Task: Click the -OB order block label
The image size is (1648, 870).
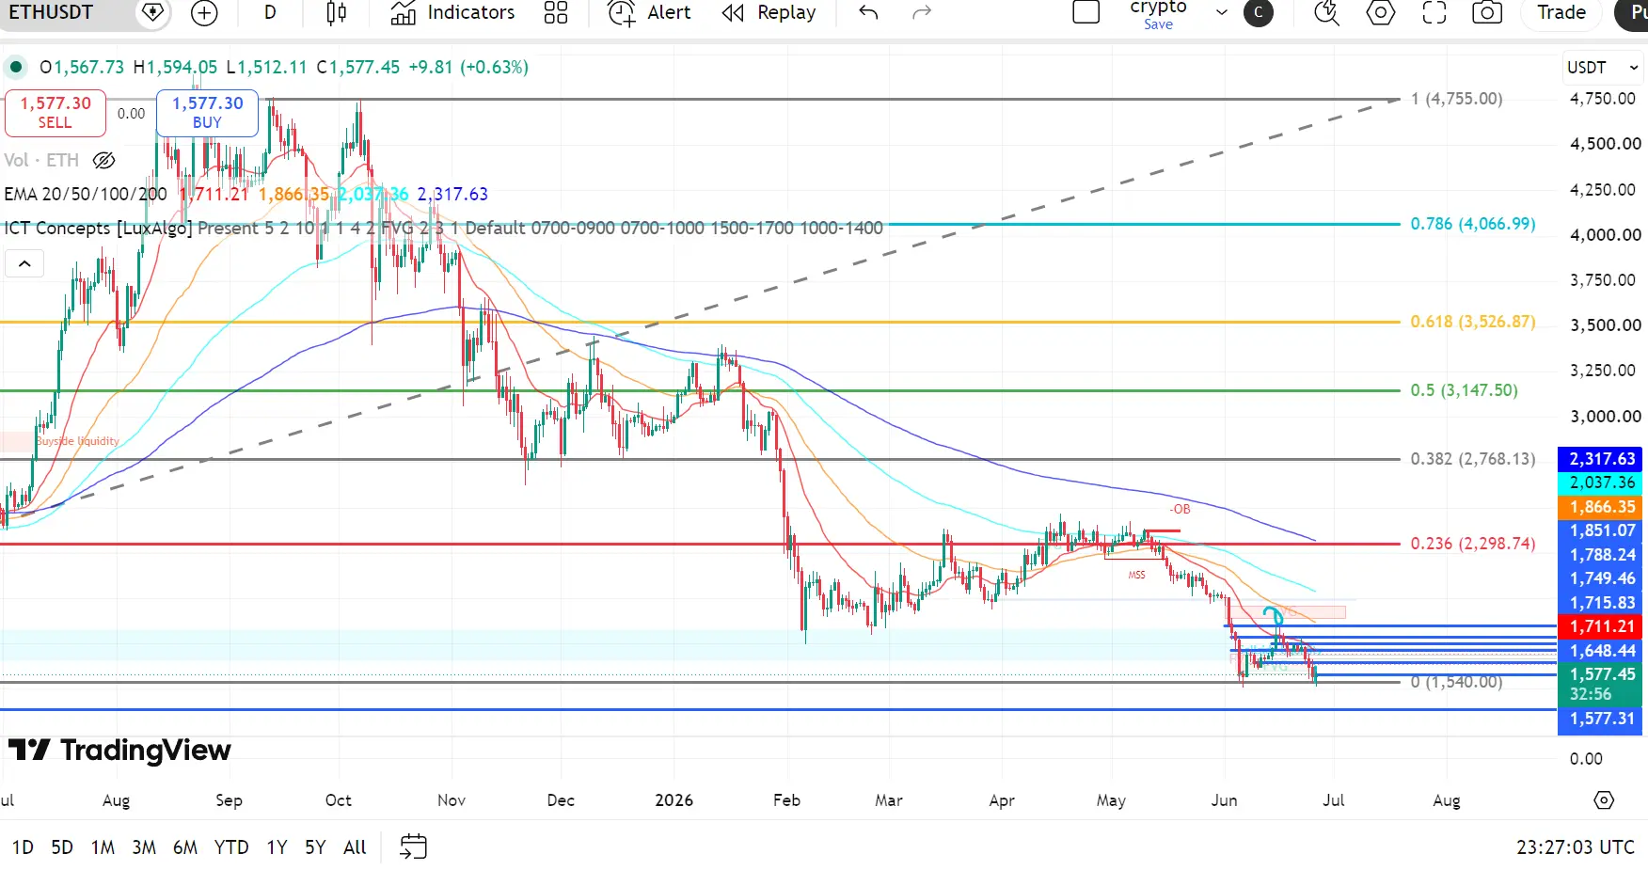Action: pyautogui.click(x=1180, y=509)
